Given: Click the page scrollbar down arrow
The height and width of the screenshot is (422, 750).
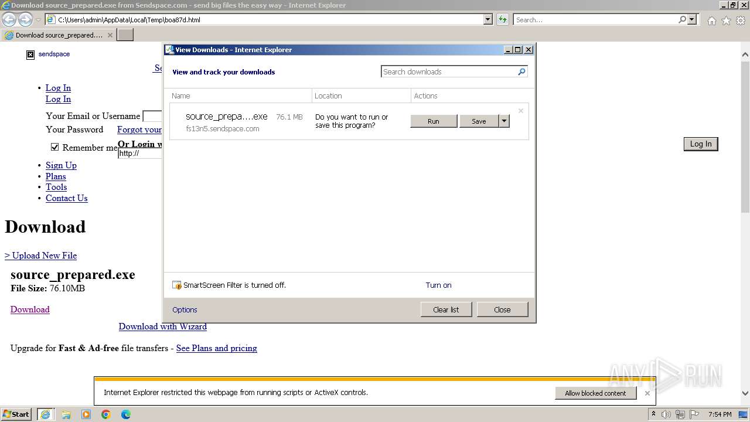Looking at the screenshot, I should tap(745, 393).
